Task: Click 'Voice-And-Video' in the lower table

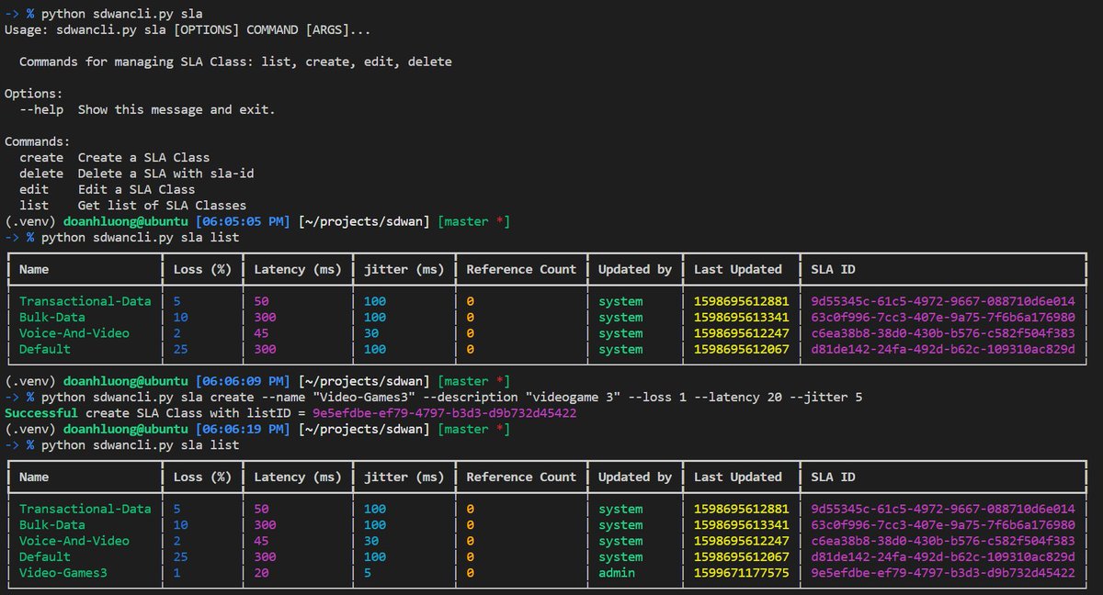Action: (x=74, y=541)
